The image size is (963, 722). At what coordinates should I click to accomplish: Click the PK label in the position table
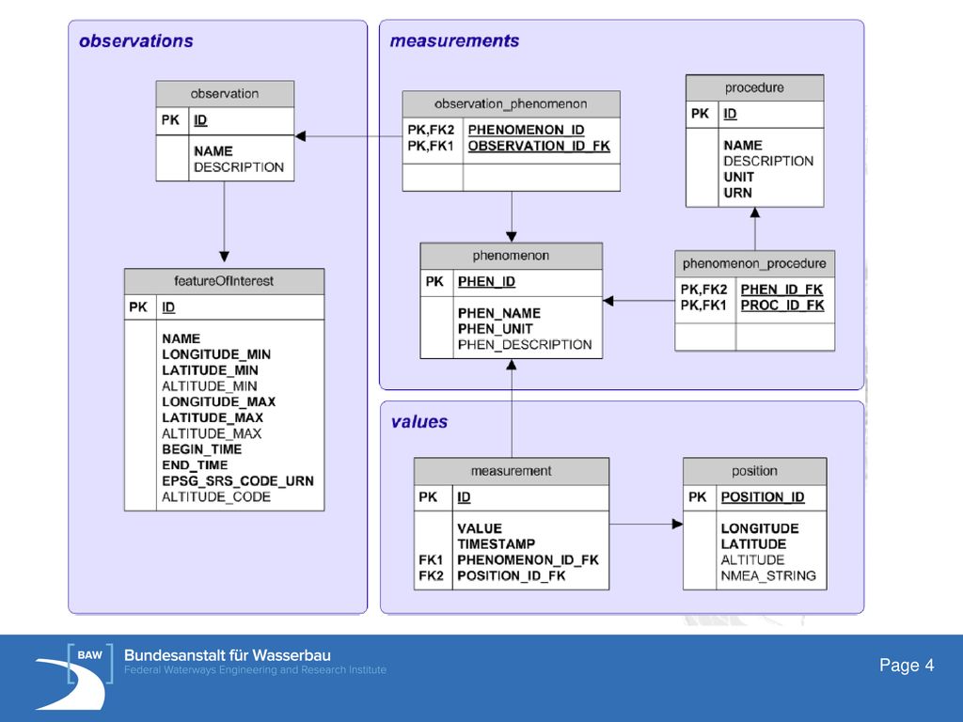click(x=698, y=497)
